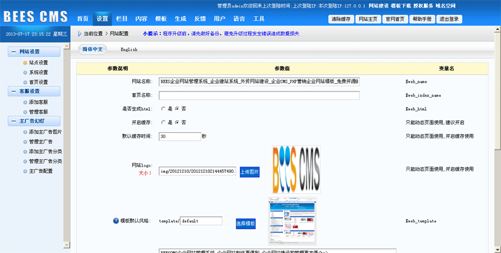
Task: Collapse the 网站设置 sidebar section
Action: pyautogui.click(x=13, y=51)
